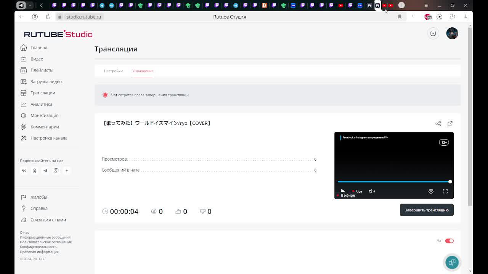Open the browser downloads icon
This screenshot has width=488, height=274.
(466, 17)
